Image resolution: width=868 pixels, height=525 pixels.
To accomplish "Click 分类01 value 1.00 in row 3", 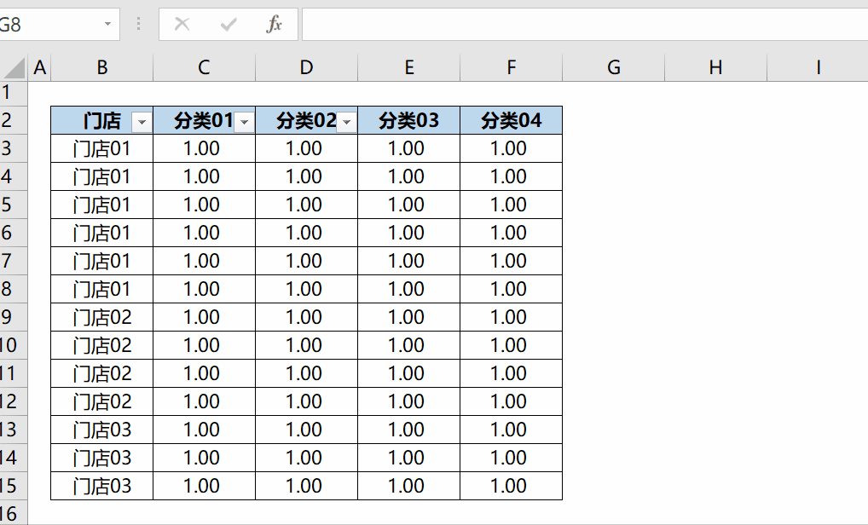I will pyautogui.click(x=204, y=148).
